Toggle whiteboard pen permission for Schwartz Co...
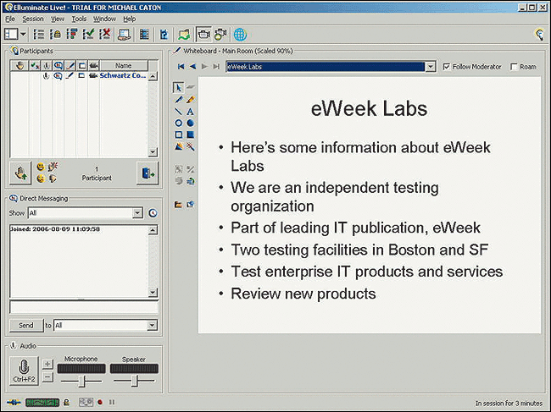 (70, 76)
